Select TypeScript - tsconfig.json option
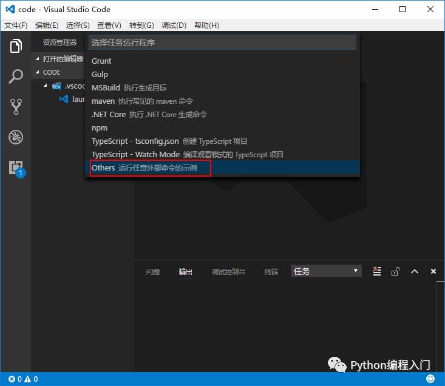The height and width of the screenshot is (386, 445). point(222,141)
